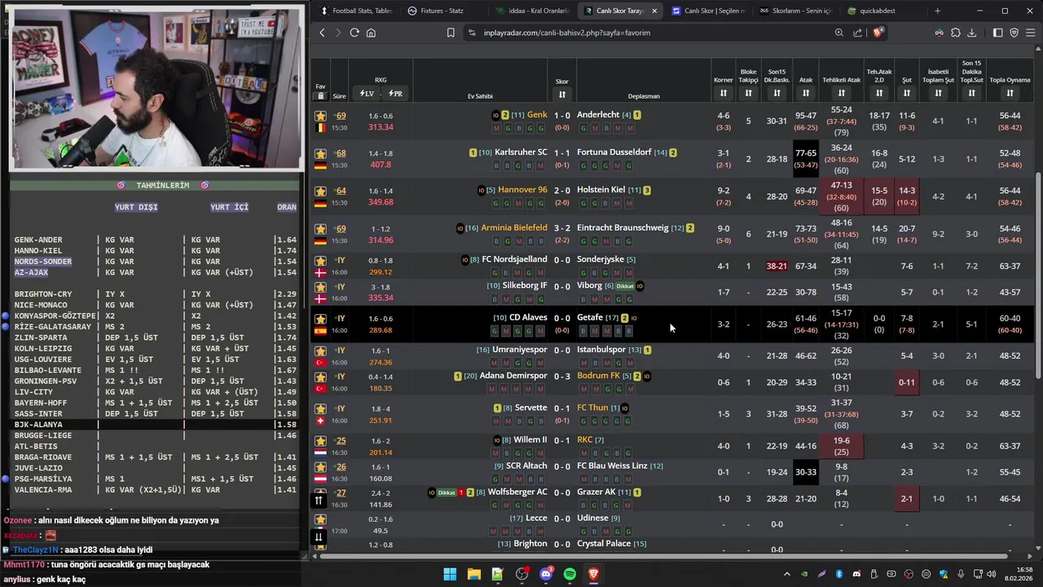Sort by Atak column arrows

point(805,93)
